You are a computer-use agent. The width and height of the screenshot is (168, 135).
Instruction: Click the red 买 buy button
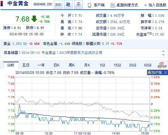(x=78, y=4)
